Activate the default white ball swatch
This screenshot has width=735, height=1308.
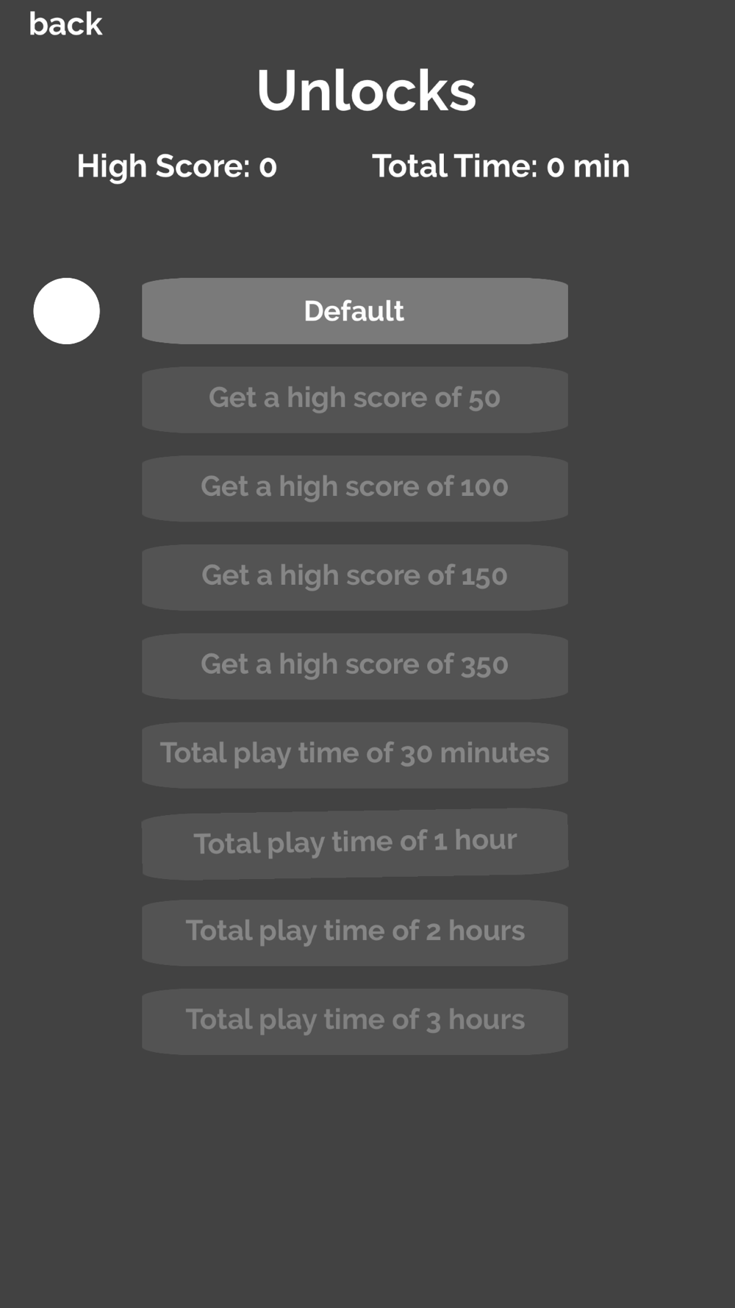[66, 311]
